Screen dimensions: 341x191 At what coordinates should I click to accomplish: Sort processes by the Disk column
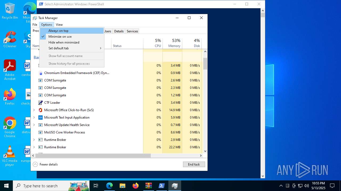pyautogui.click(x=192, y=43)
